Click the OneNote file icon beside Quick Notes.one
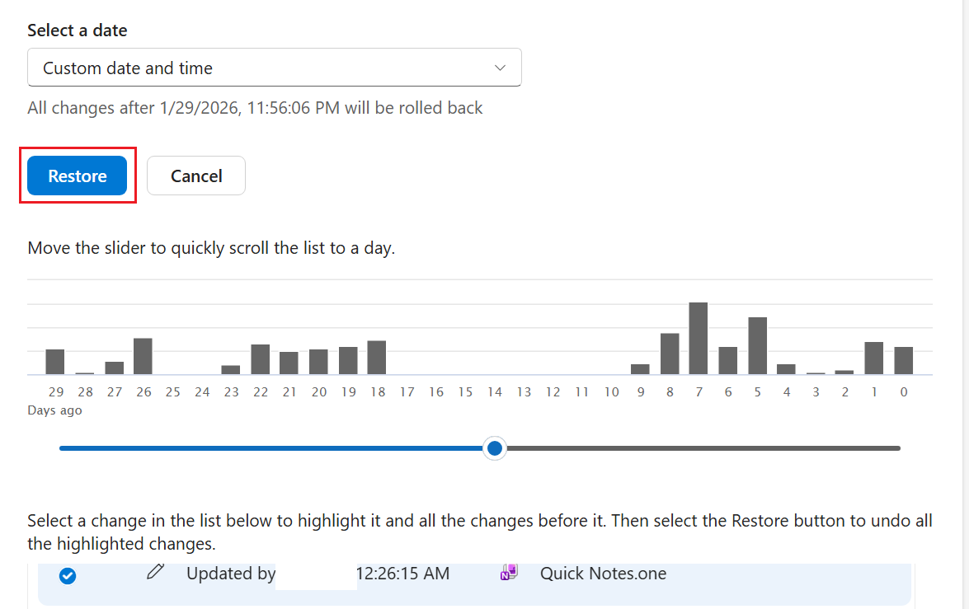 (x=509, y=572)
